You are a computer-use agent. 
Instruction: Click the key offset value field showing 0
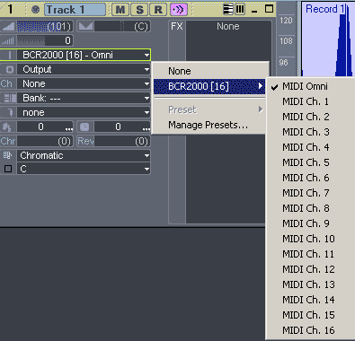(45, 127)
